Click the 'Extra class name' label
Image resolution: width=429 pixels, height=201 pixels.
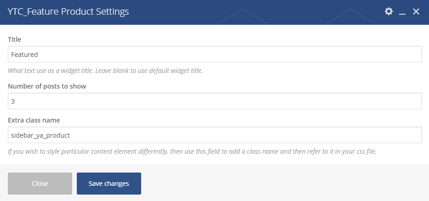pos(34,120)
